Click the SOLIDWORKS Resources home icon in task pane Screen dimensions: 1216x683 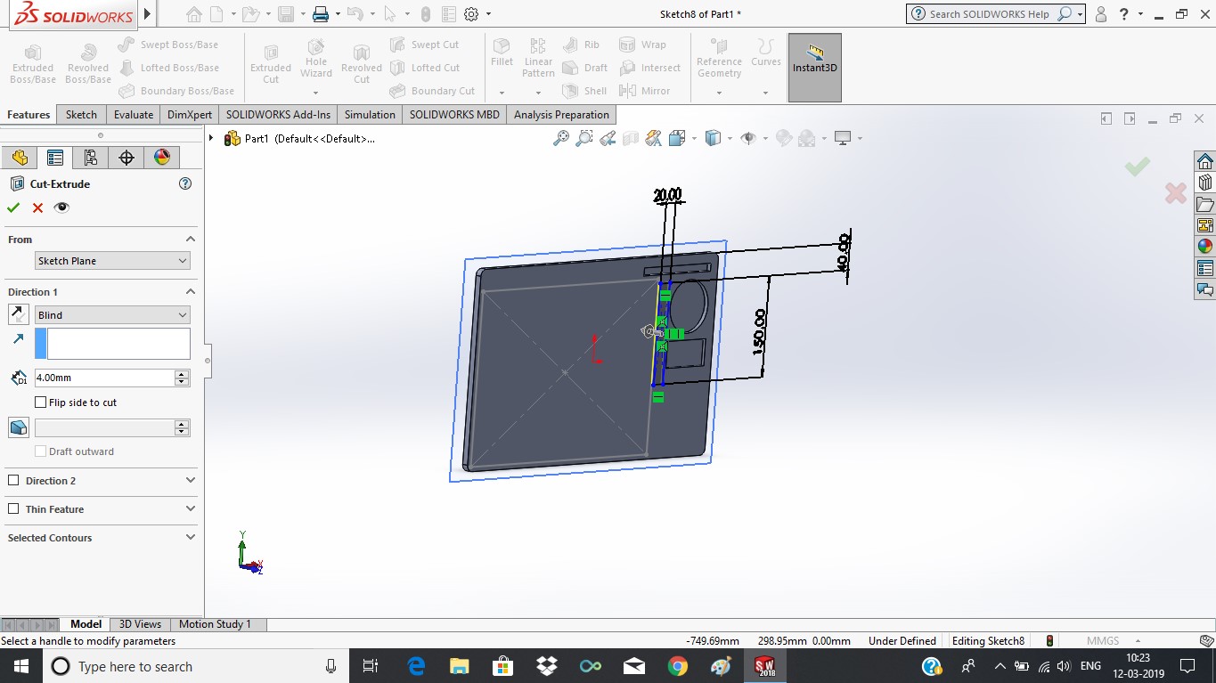1205,161
